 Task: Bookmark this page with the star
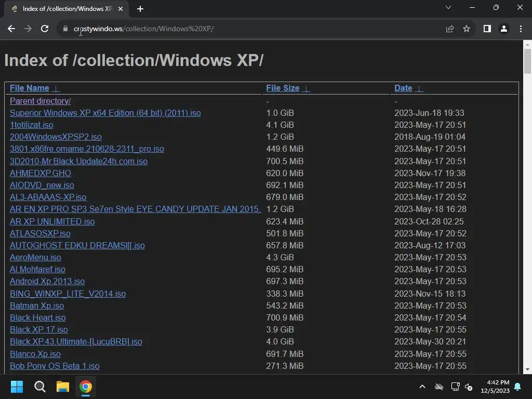pyautogui.click(x=467, y=29)
